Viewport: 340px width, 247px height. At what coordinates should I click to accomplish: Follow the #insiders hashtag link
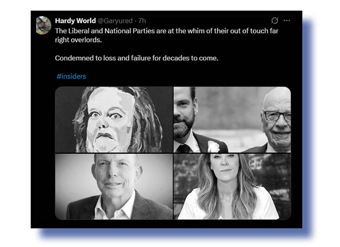click(x=71, y=76)
